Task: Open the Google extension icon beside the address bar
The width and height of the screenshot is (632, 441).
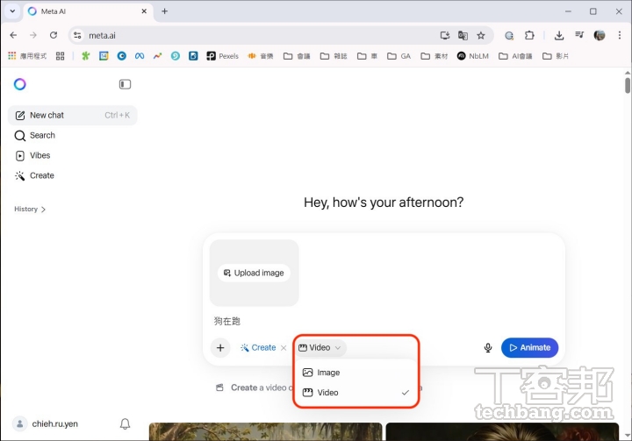Action: click(x=509, y=35)
